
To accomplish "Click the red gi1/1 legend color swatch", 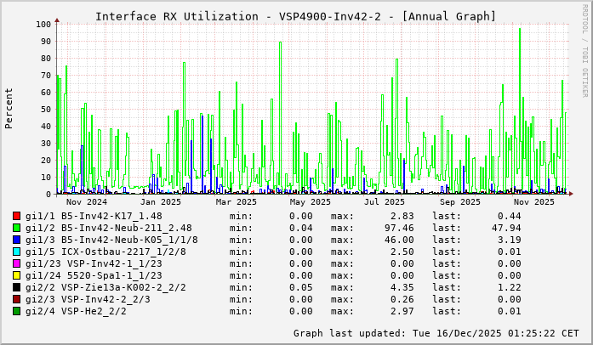I will [17, 216].
